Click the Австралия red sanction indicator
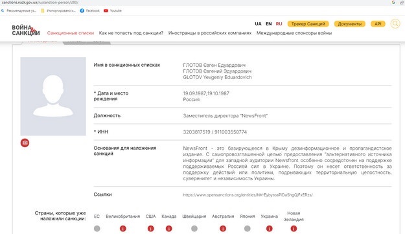 point(223,229)
